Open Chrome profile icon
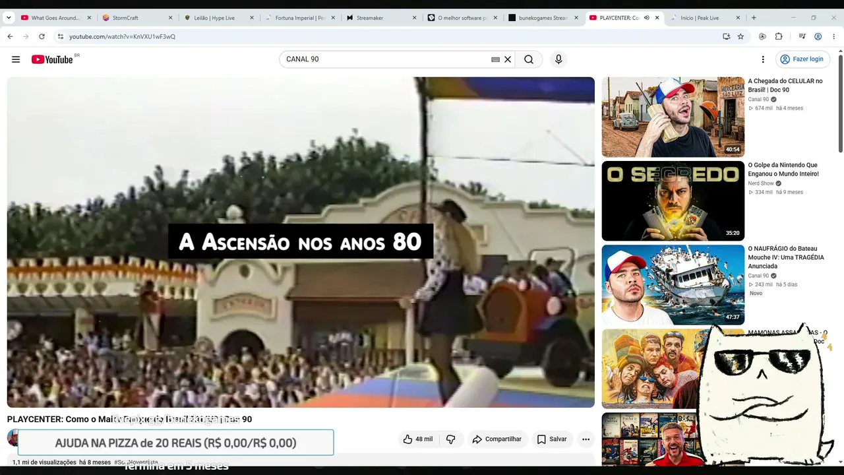844x475 pixels. tap(818, 36)
